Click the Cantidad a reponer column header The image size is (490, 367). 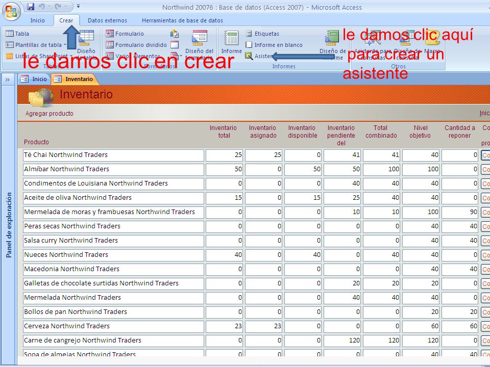pyautogui.click(x=459, y=132)
